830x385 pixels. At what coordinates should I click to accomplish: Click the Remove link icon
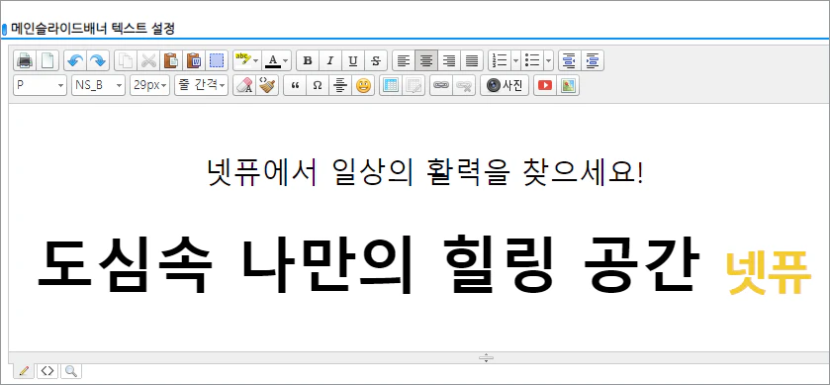464,85
